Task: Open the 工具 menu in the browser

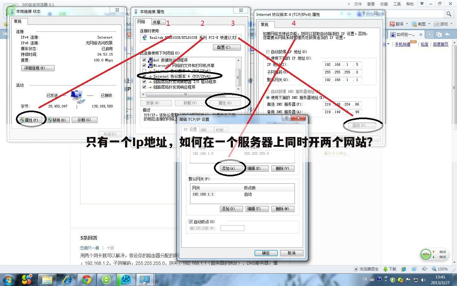Action: point(397,4)
